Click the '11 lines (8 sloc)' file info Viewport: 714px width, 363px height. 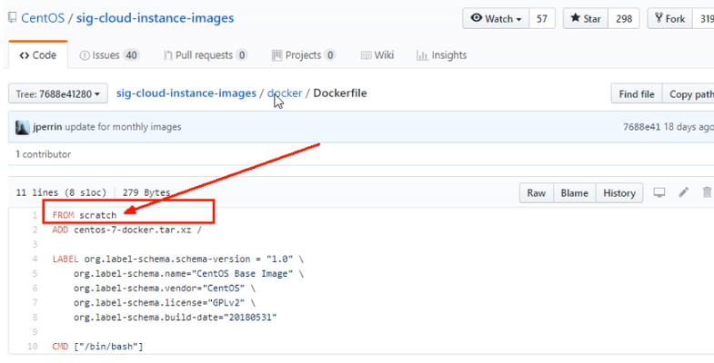point(61,192)
